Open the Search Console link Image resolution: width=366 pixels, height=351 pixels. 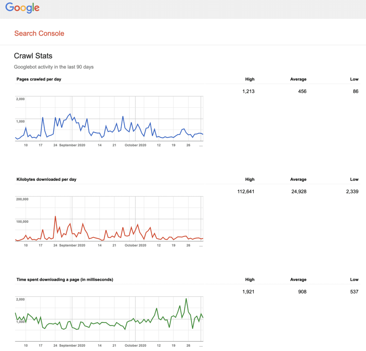(39, 33)
